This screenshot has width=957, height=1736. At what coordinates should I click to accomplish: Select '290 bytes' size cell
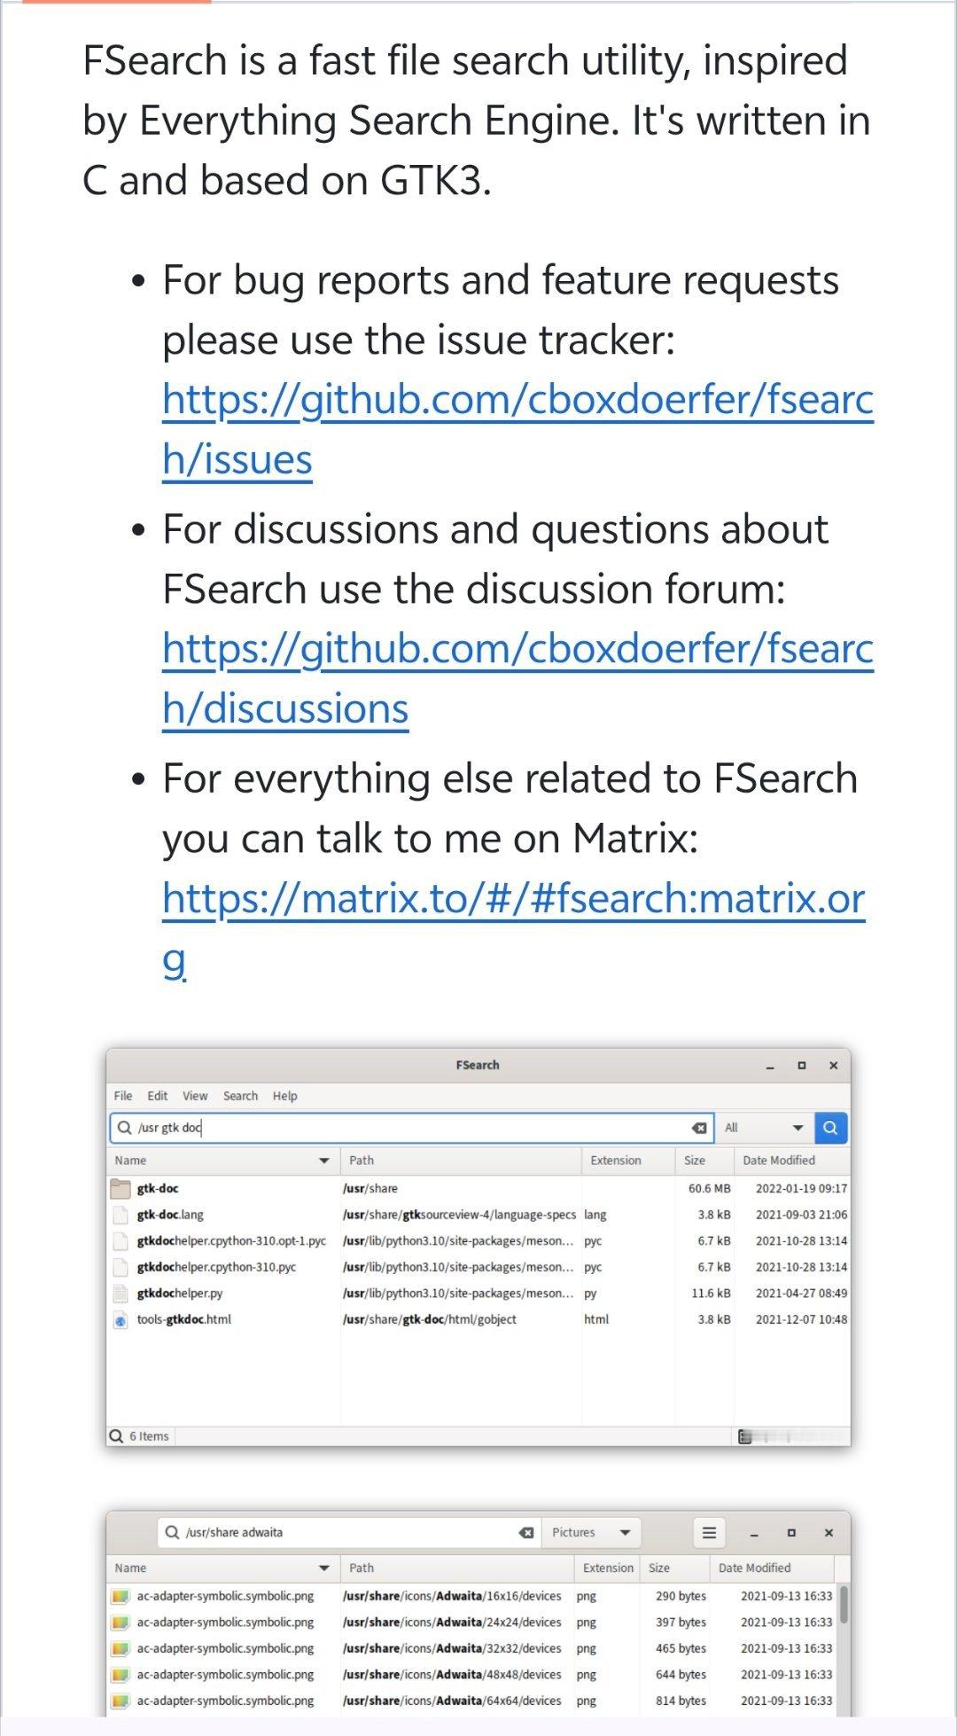click(x=681, y=1596)
